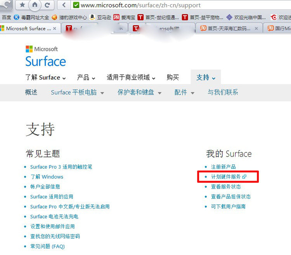The image size is (291, 255).
Task: Open 欢迎光临中国 bookmark
Action: tap(246, 17)
